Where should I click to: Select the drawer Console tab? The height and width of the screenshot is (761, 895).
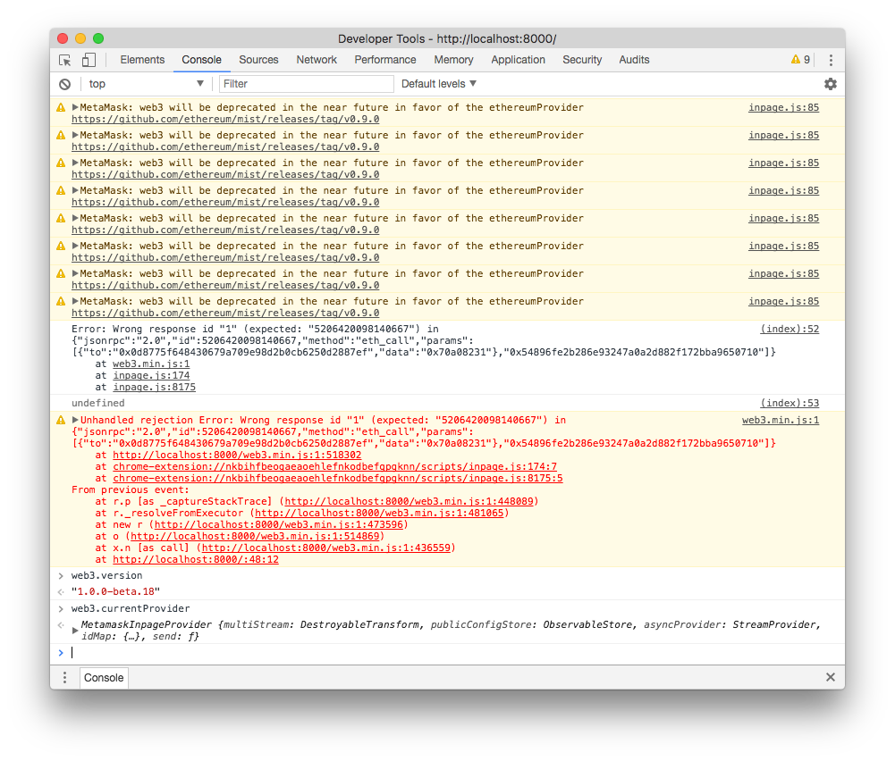(x=104, y=678)
